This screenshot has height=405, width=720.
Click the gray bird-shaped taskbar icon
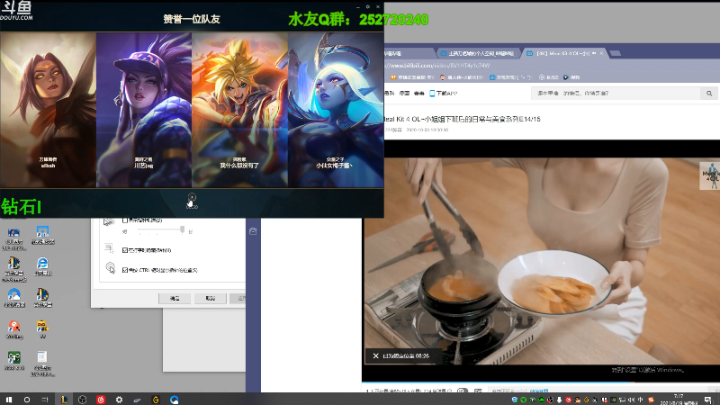(138, 400)
